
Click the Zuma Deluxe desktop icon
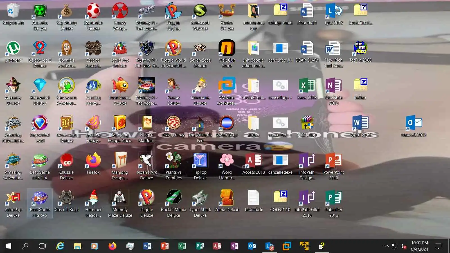(x=227, y=201)
